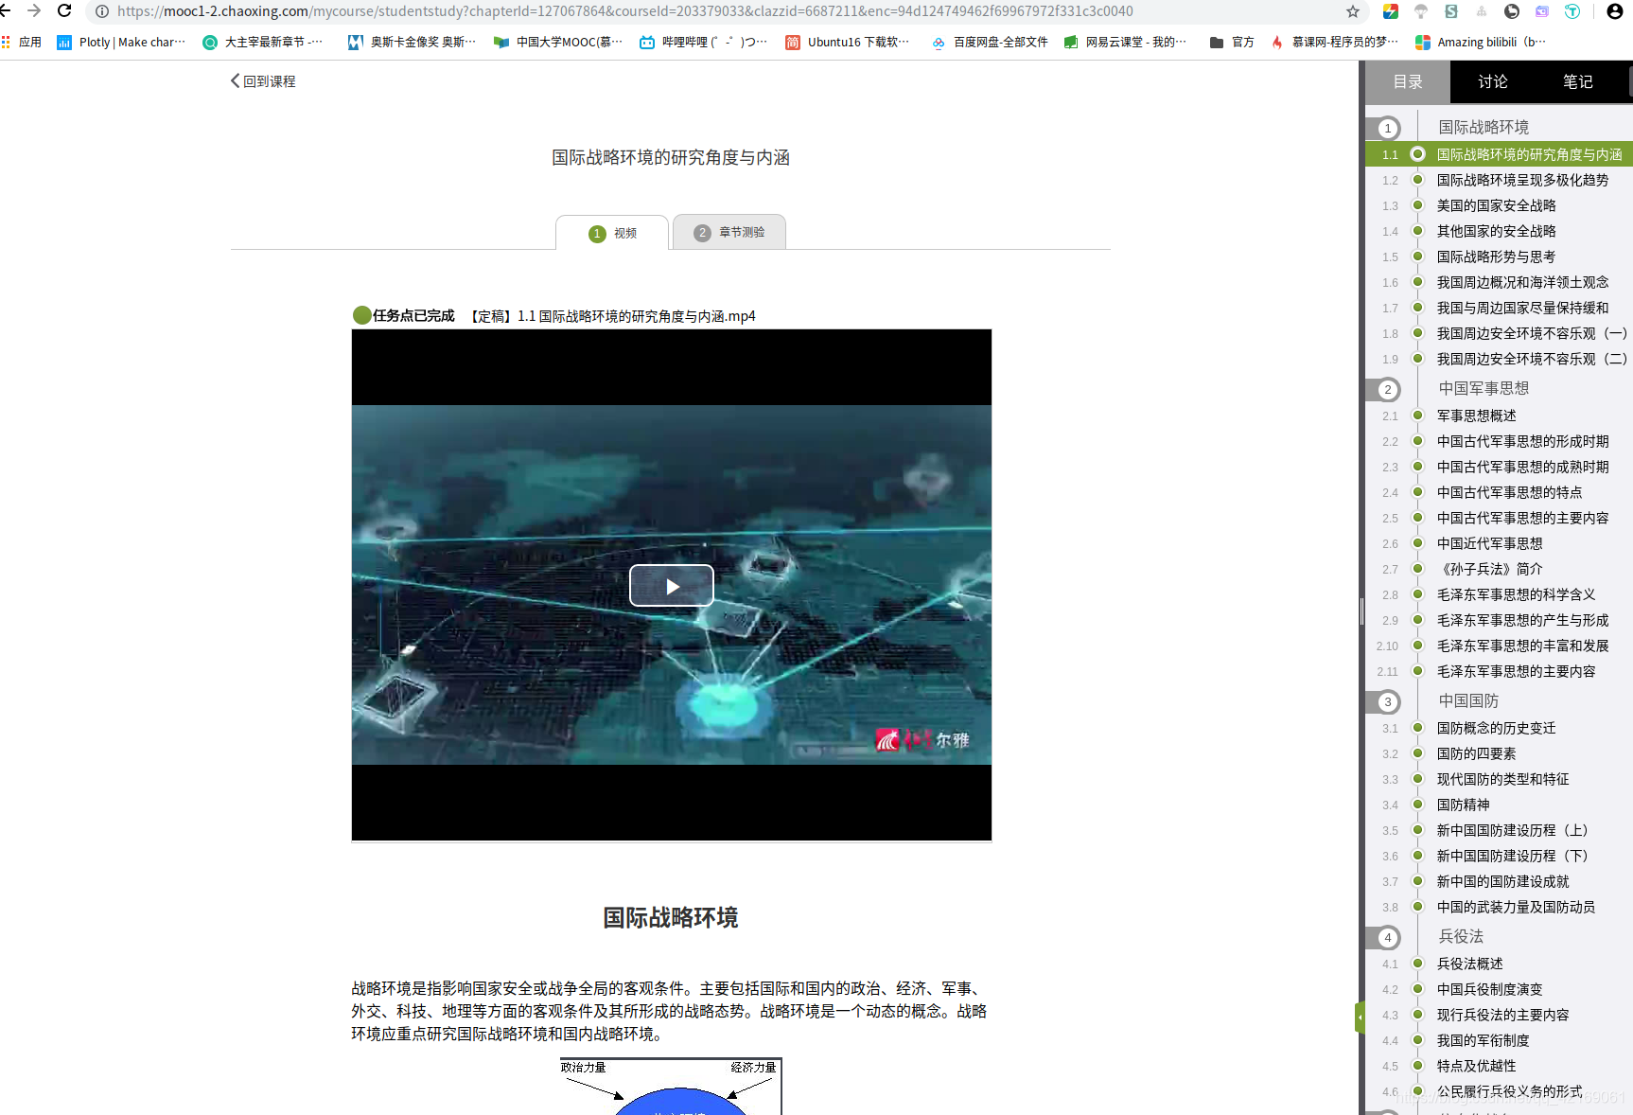Click the current chapter 1.1 in sidebar
This screenshot has width=1633, height=1115.
(1499, 154)
